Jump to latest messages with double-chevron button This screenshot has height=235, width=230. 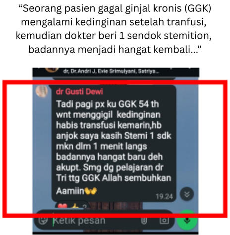(x=187, y=194)
